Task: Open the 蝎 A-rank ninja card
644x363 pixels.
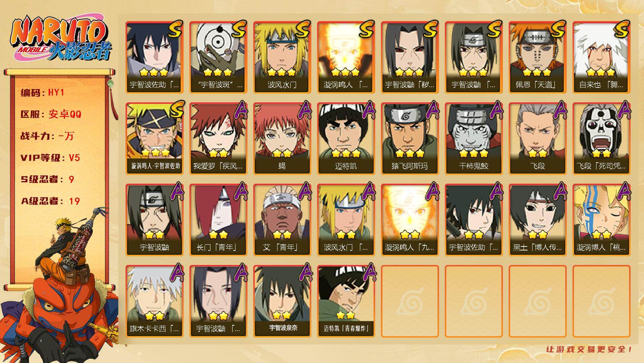Action: (282, 139)
